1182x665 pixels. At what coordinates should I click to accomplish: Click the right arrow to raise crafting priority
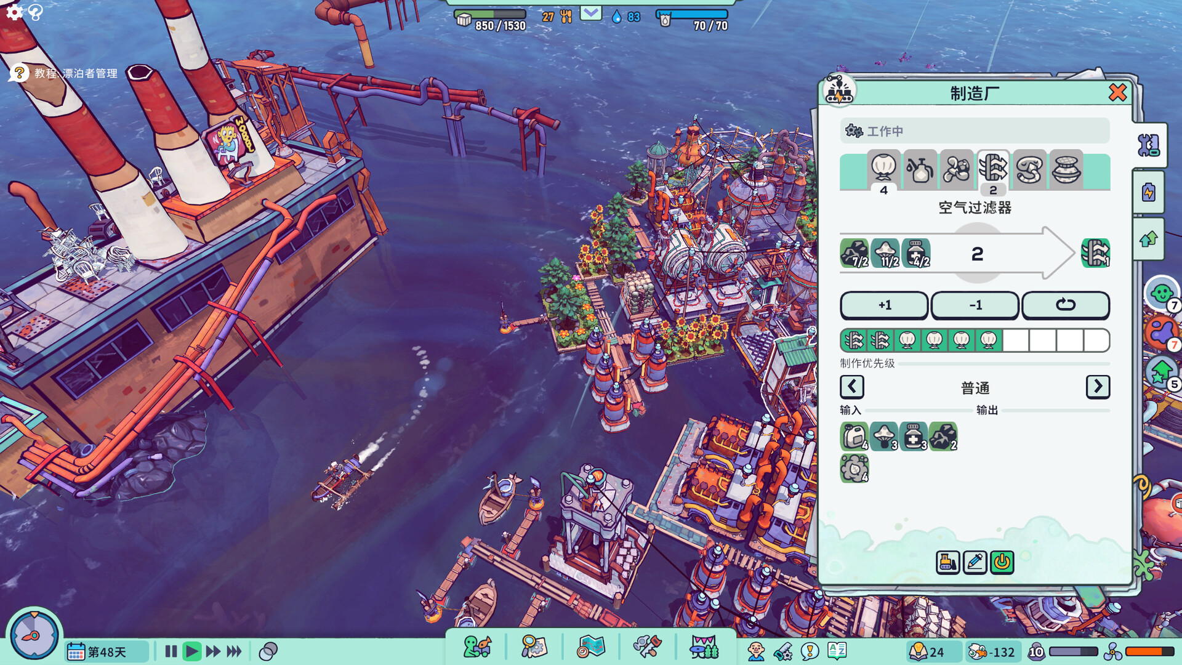coord(1098,387)
